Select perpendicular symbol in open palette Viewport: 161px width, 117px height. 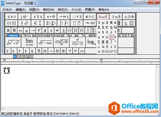pyautogui.click(x=111, y=47)
